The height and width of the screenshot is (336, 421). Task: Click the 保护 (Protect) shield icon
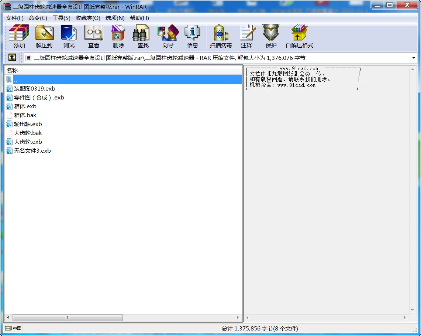tap(271, 36)
